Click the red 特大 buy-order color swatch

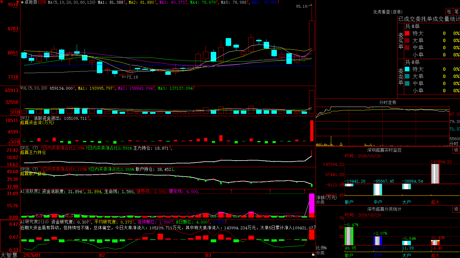click(x=407, y=33)
